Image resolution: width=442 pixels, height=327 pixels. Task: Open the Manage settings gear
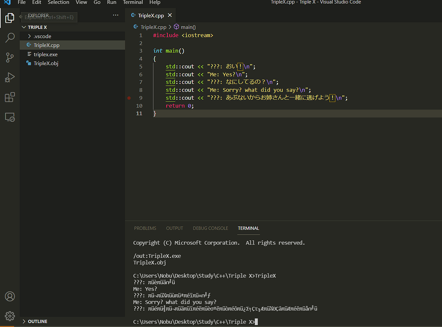(9, 316)
